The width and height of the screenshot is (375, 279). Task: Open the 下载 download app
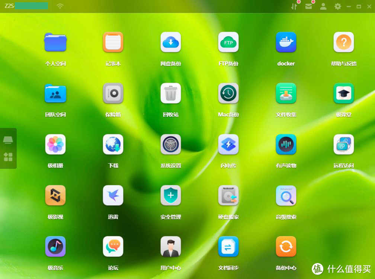(x=113, y=144)
